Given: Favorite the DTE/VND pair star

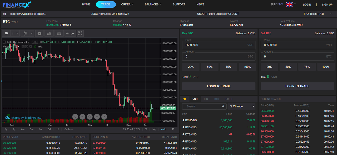Looking at the screenshot, I should coord(184,134).
